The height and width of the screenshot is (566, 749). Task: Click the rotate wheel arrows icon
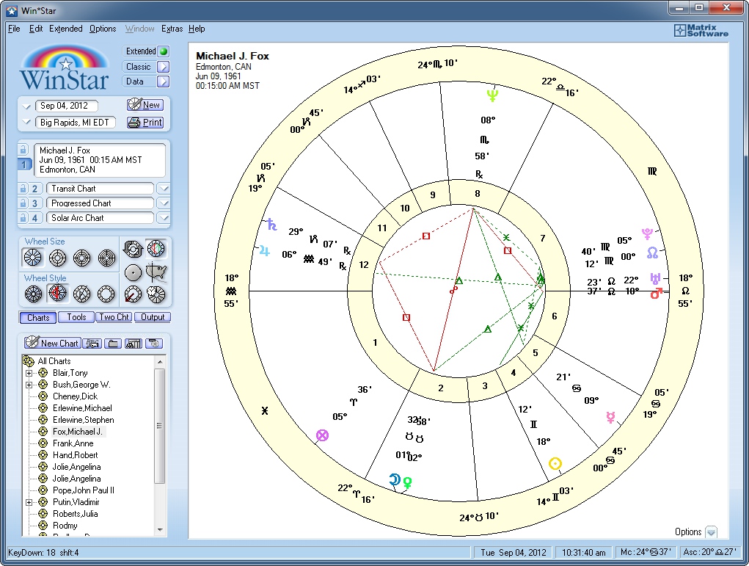[134, 249]
